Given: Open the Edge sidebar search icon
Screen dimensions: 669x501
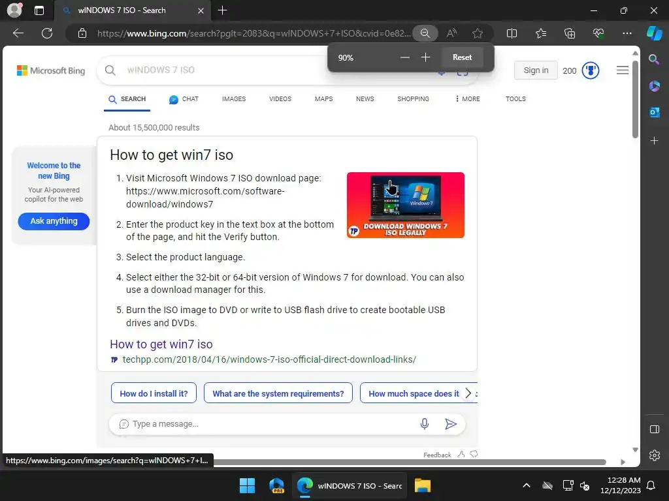Looking at the screenshot, I should 654,59.
